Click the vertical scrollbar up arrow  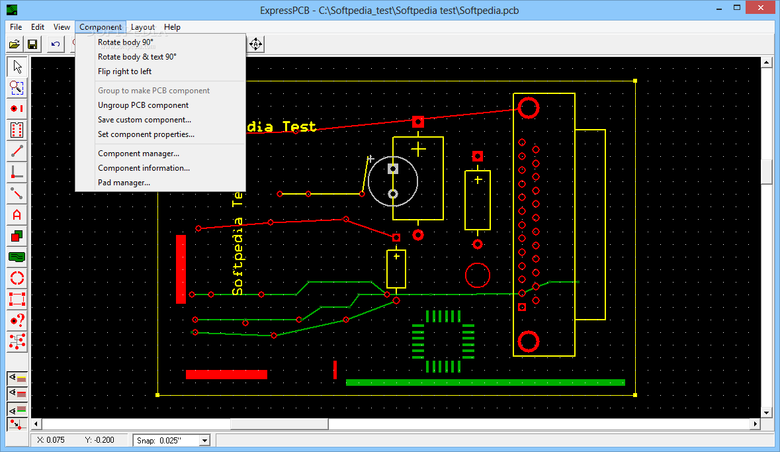[x=766, y=63]
